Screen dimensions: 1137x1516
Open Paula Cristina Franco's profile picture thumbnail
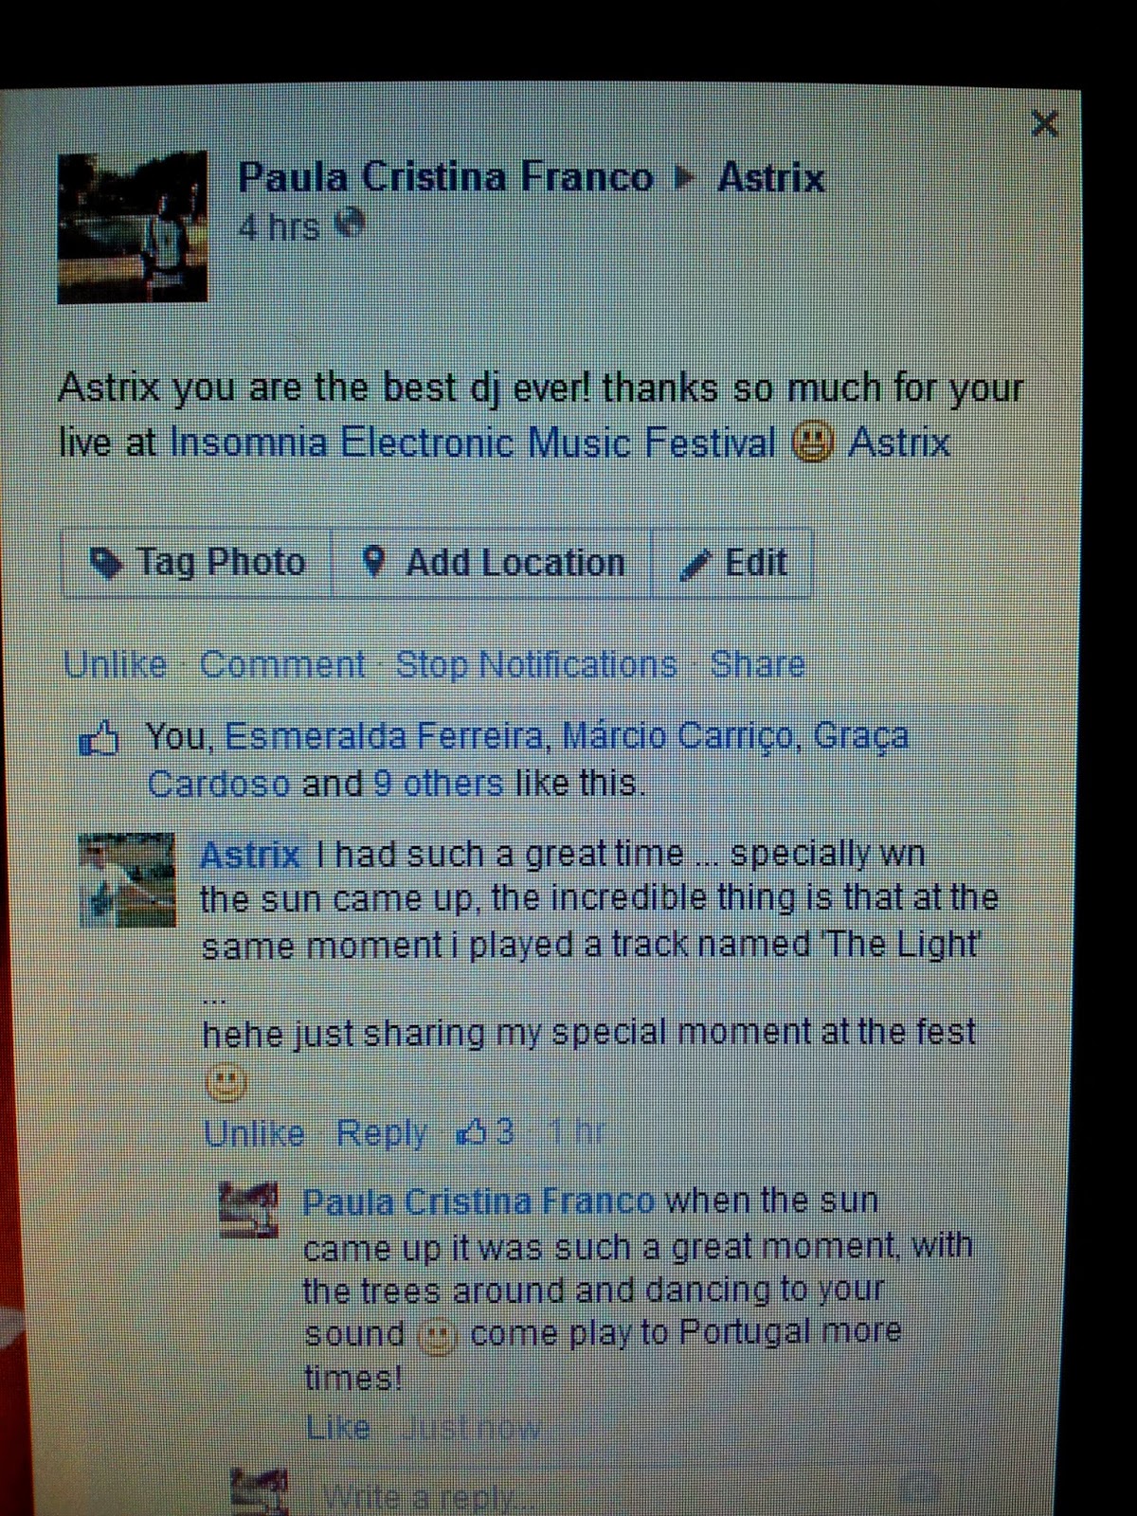(x=133, y=227)
